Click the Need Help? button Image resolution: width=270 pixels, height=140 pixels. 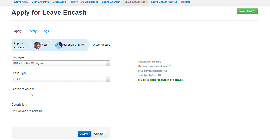pos(247,12)
